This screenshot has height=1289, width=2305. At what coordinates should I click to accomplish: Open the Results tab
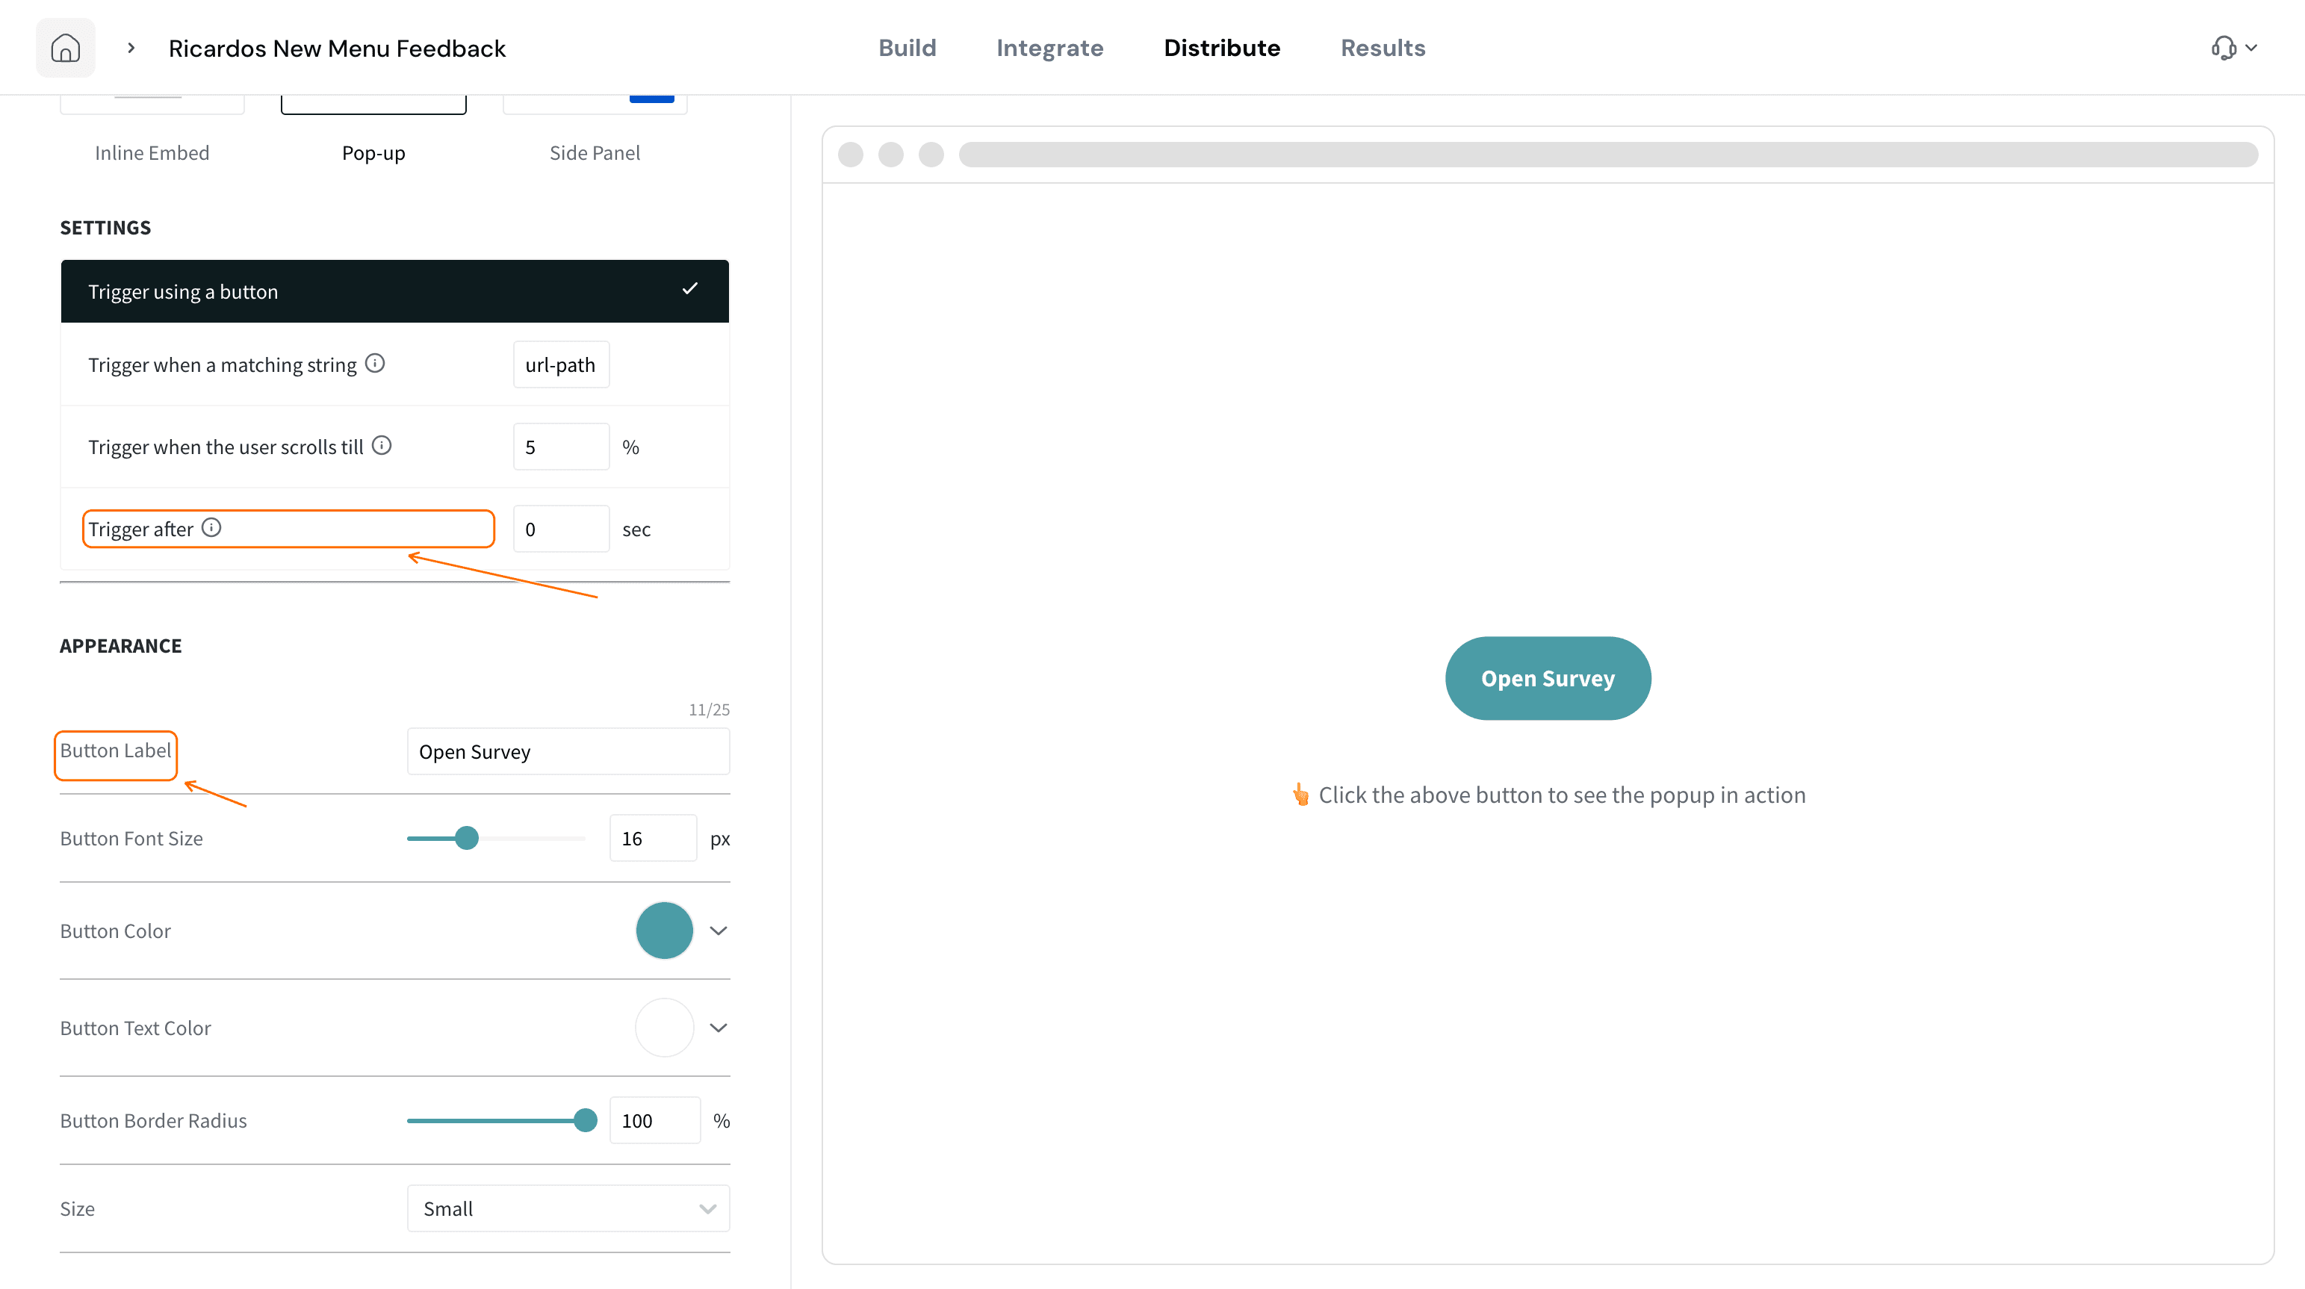click(x=1383, y=47)
